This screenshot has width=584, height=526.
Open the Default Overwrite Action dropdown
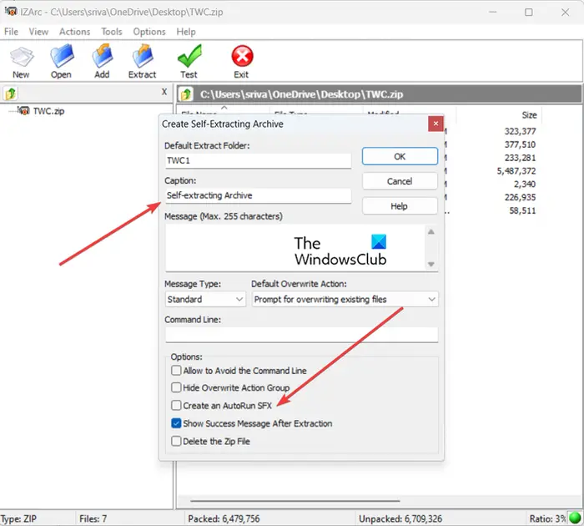click(x=345, y=300)
